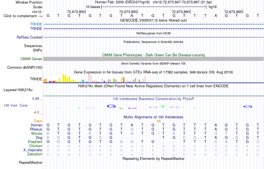Open the OMIM Genes track label
This screenshot has width=264, height=169.
click(31, 59)
